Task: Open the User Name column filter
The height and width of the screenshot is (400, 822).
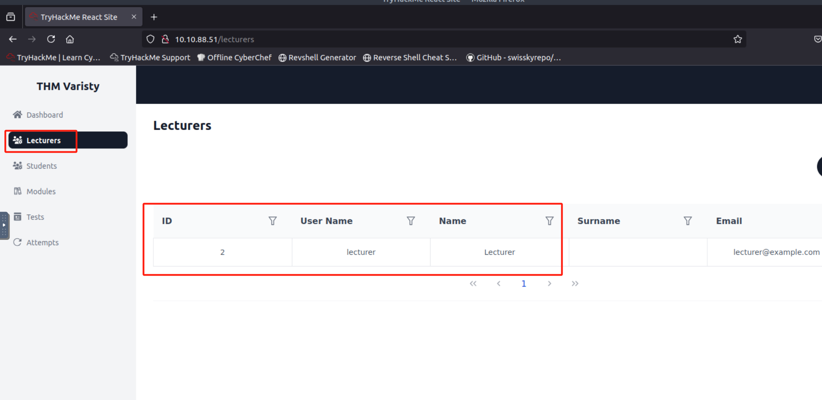Action: [411, 221]
